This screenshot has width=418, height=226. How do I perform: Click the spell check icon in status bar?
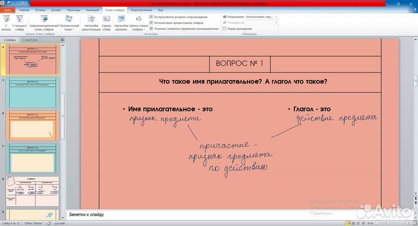pyautogui.click(x=49, y=223)
